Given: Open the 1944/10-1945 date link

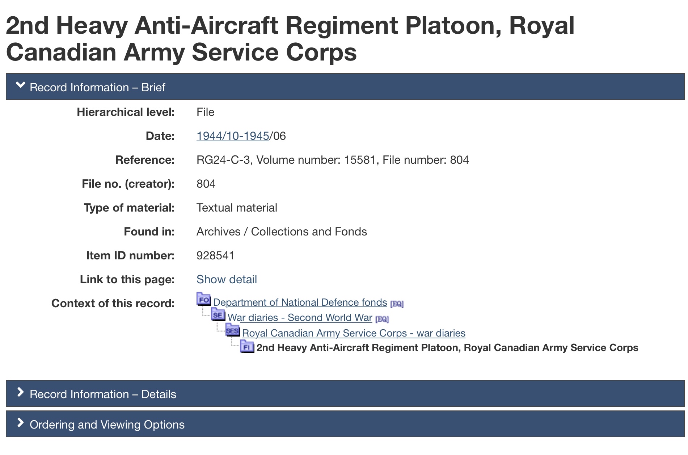Looking at the screenshot, I should [x=232, y=136].
